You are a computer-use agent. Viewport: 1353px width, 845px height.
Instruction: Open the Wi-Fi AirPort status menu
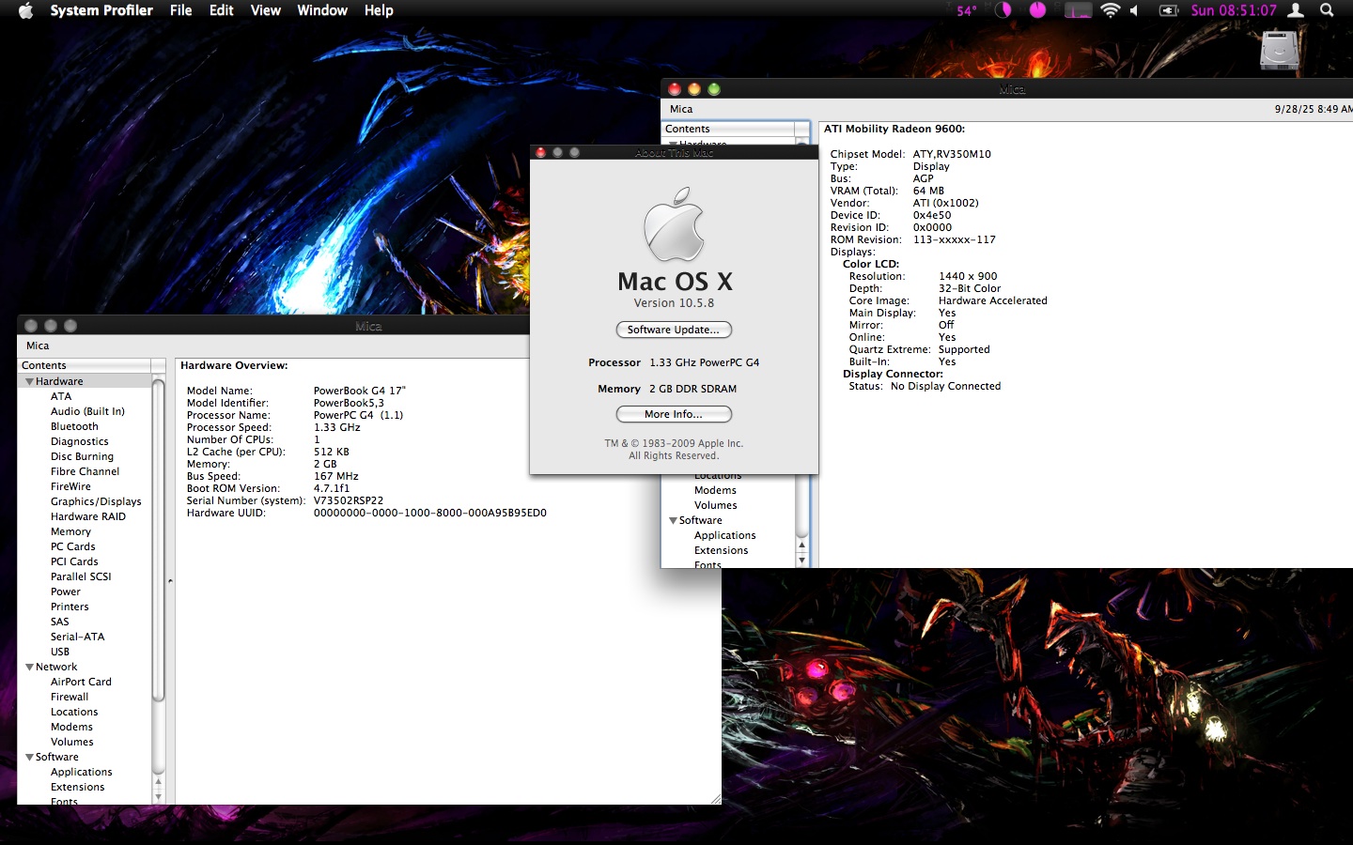1110,10
